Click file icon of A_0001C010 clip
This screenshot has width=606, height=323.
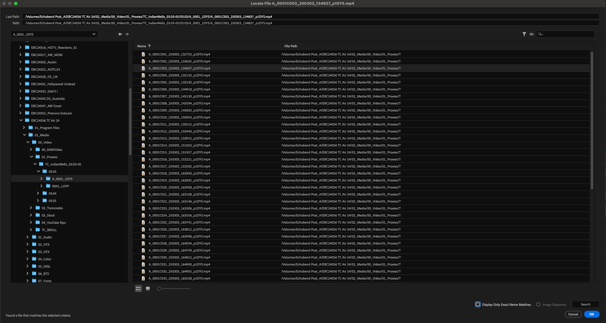tap(143, 117)
